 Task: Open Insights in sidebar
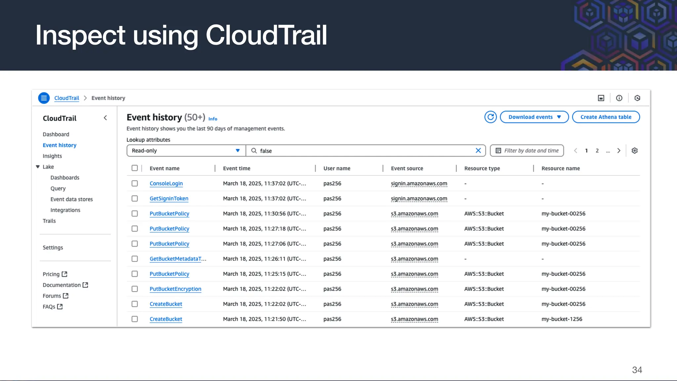tap(52, 156)
